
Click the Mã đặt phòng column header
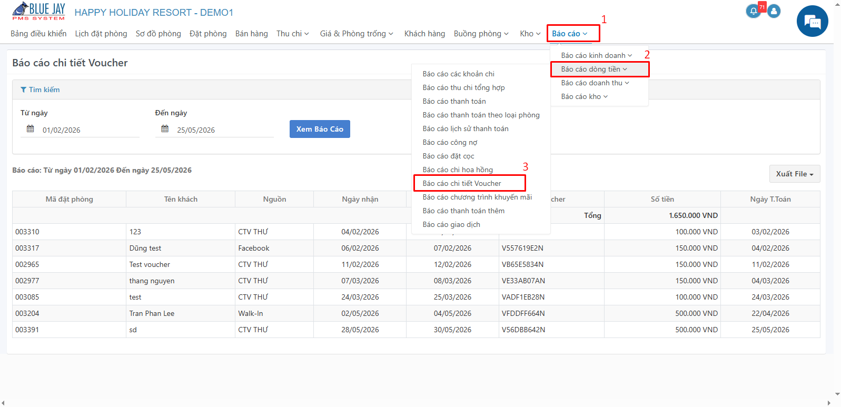pos(70,199)
